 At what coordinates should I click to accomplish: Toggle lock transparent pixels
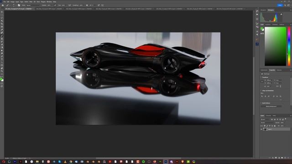click(265, 126)
